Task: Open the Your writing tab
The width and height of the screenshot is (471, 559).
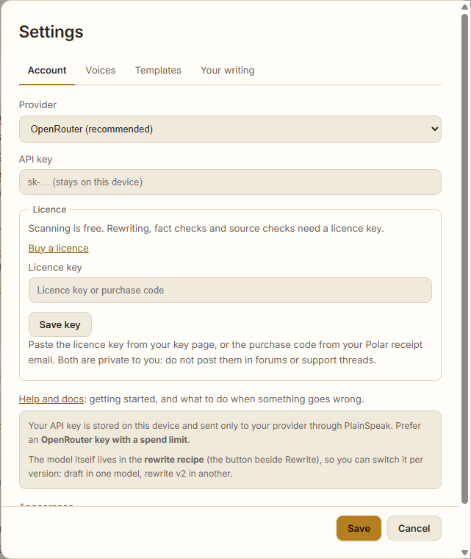Action: tap(228, 70)
